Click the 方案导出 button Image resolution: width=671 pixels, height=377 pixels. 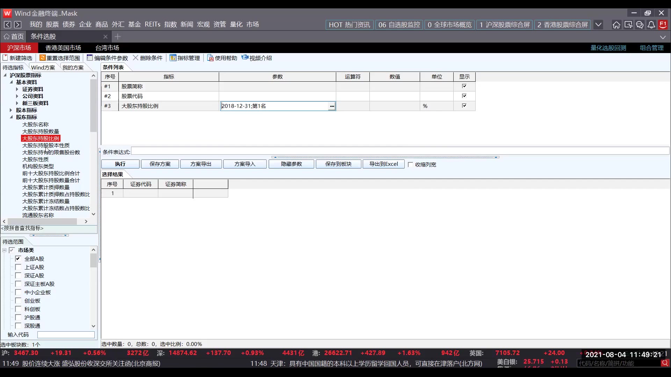[x=201, y=164]
